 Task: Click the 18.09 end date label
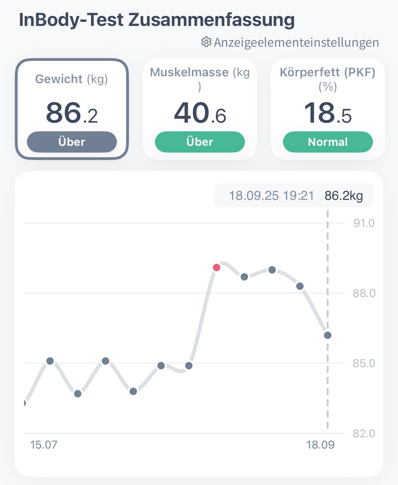pyautogui.click(x=320, y=445)
